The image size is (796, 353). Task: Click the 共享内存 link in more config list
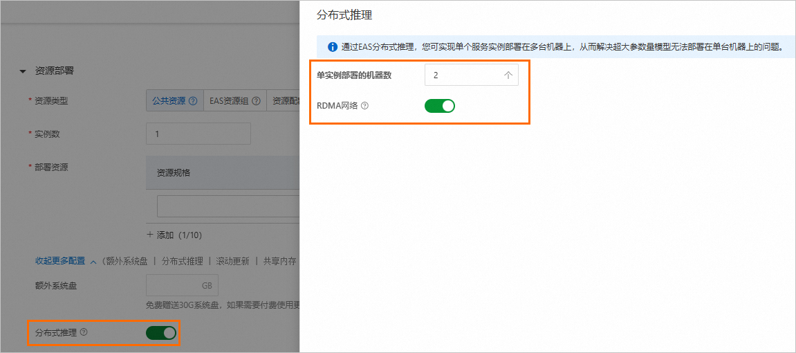point(279,261)
